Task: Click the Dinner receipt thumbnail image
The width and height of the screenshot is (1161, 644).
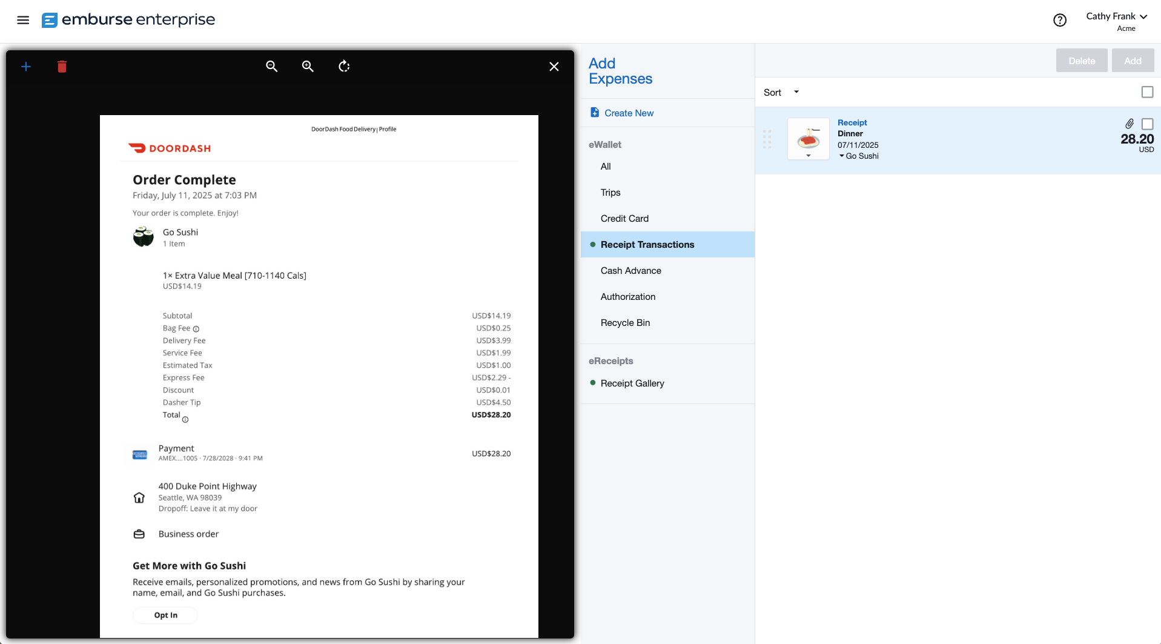Action: click(808, 138)
